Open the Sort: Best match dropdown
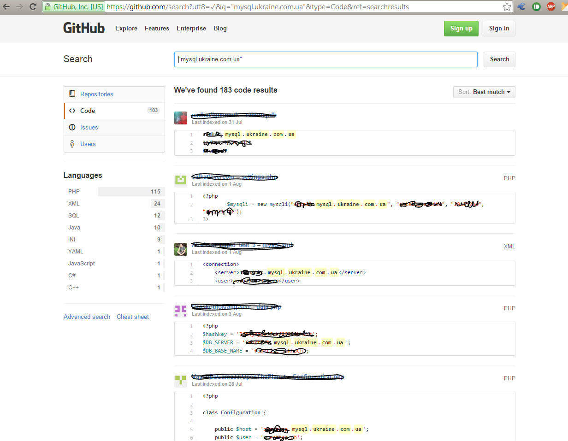Viewport: 568px width, 441px height. tap(484, 92)
